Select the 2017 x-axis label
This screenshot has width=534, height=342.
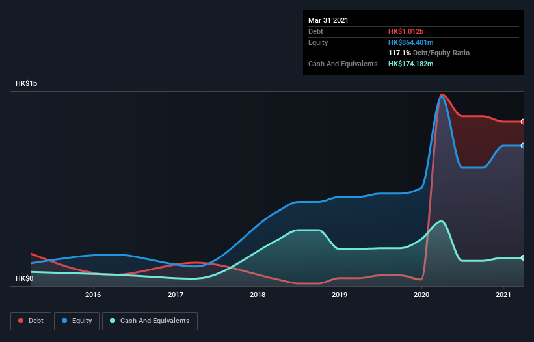[x=176, y=295]
